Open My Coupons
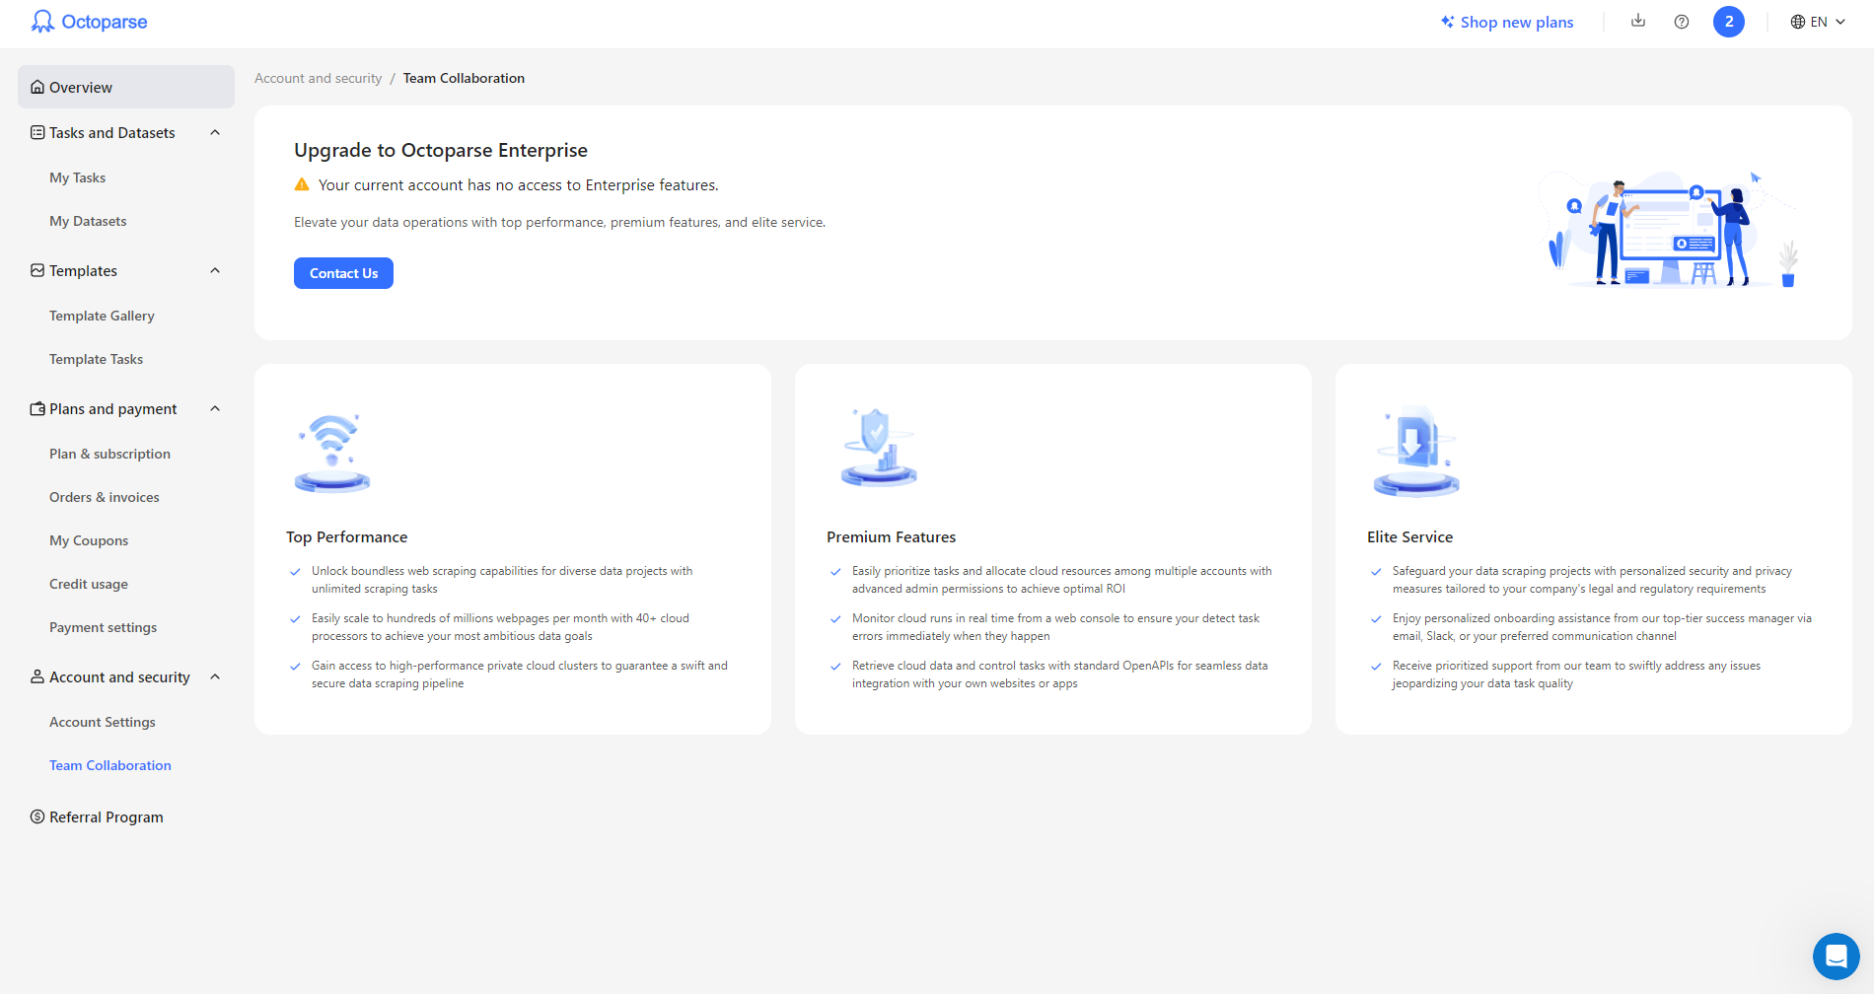The image size is (1874, 994). (x=89, y=540)
